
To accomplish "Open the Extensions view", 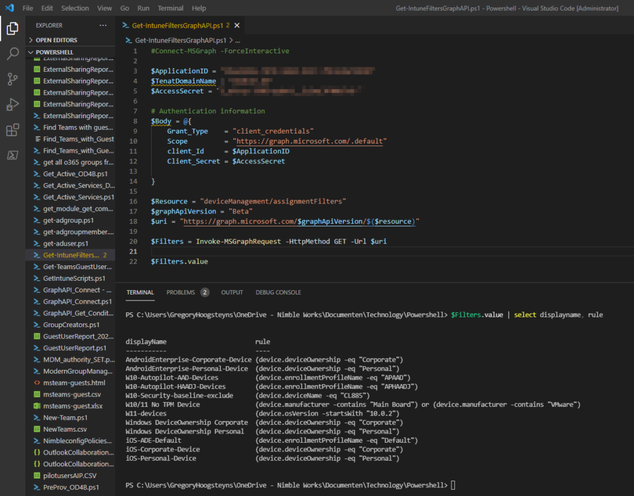I will tap(12, 130).
